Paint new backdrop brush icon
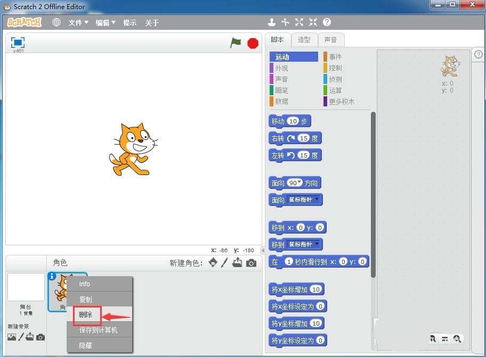The width and height of the screenshot is (486, 357). pos(21,337)
